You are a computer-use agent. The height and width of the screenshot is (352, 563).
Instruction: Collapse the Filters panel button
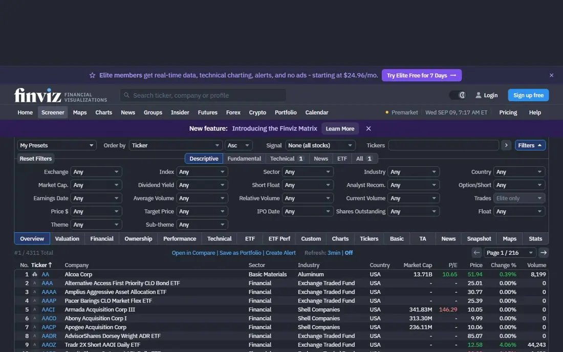pos(530,145)
